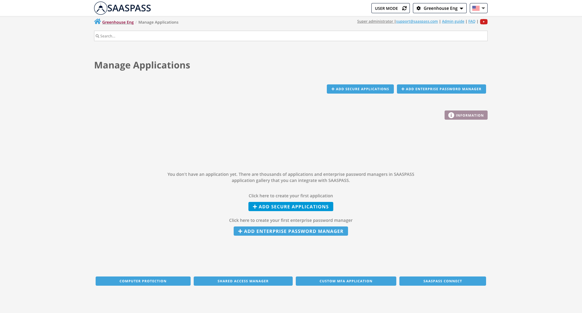Focus the Search input field
Image resolution: width=582 pixels, height=313 pixels.
[291, 36]
